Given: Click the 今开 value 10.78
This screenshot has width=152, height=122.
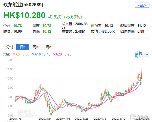Looking at the screenshot, I should point(17,26).
